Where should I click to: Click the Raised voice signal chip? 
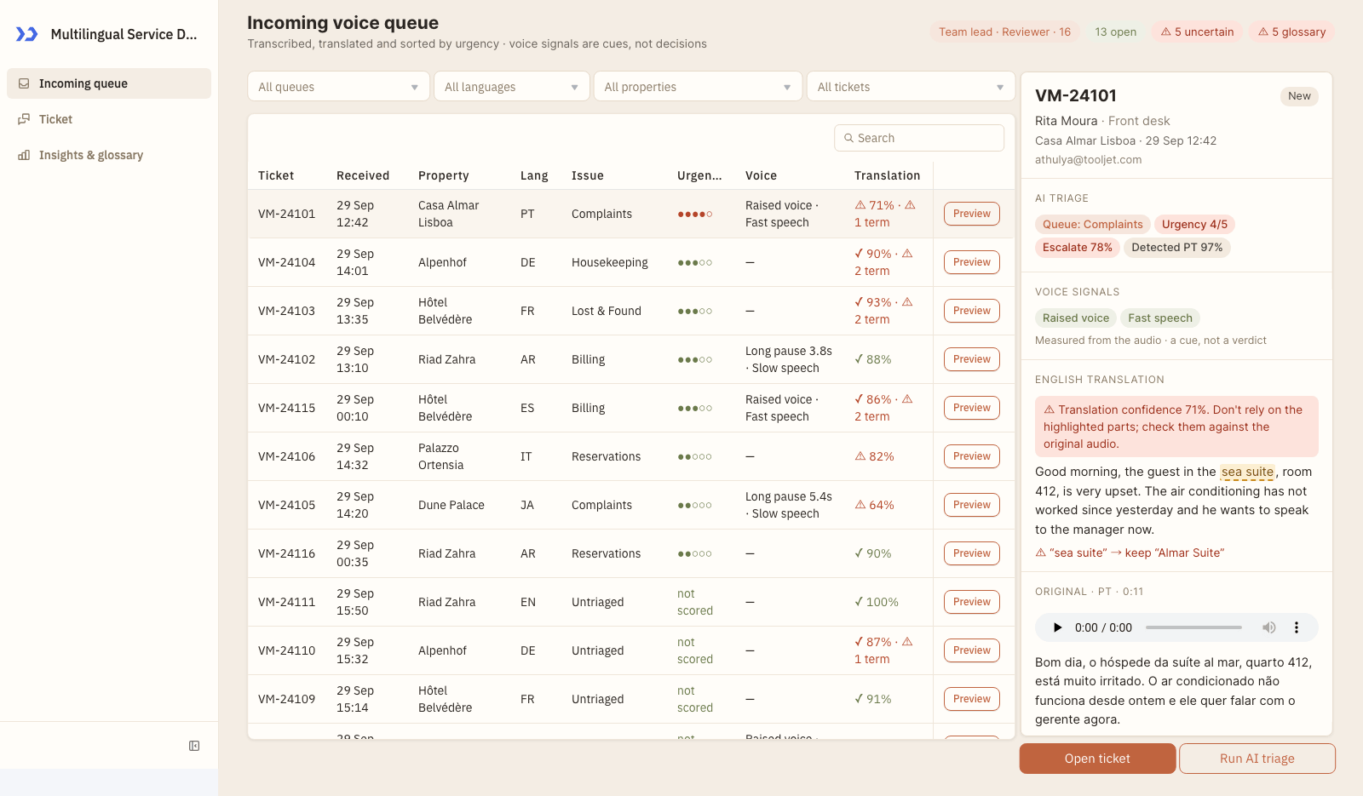tap(1076, 318)
